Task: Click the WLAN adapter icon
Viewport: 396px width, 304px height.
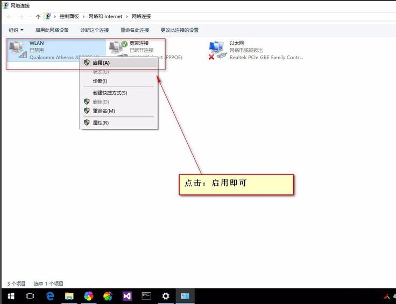Action: 18,50
